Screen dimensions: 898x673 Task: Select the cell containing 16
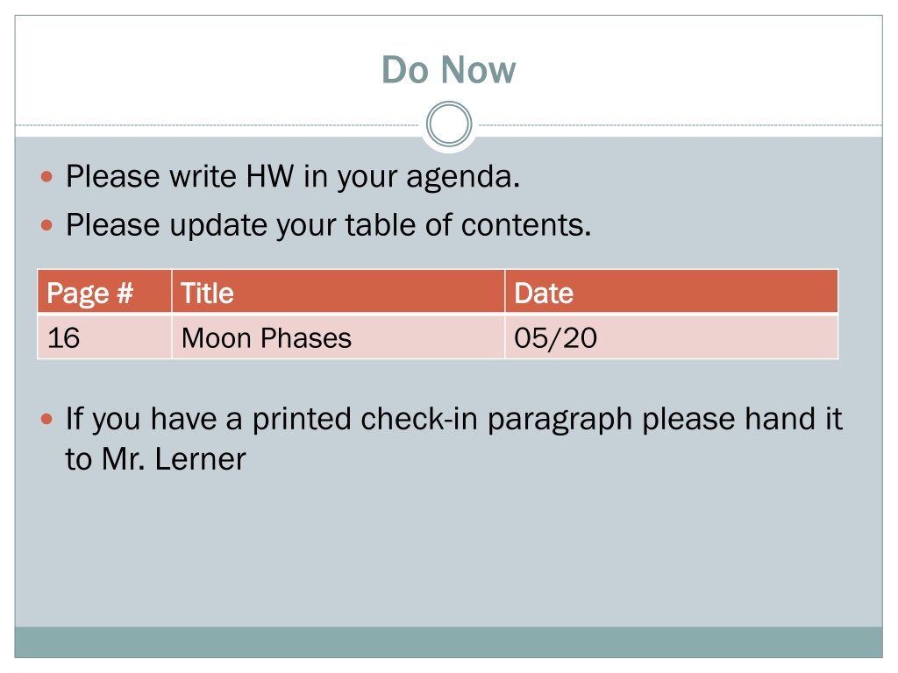[104, 337]
